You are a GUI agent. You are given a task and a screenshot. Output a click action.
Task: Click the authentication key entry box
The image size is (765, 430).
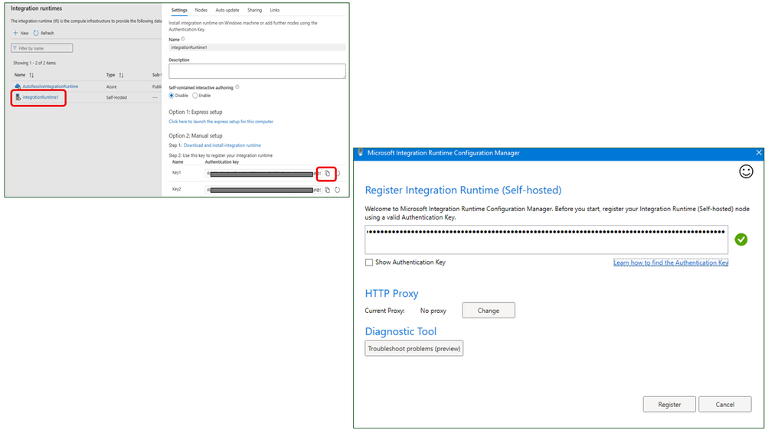tap(547, 239)
